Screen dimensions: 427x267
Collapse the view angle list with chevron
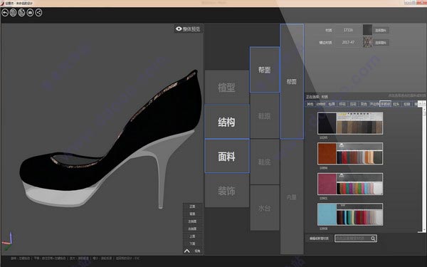[x=186, y=251]
